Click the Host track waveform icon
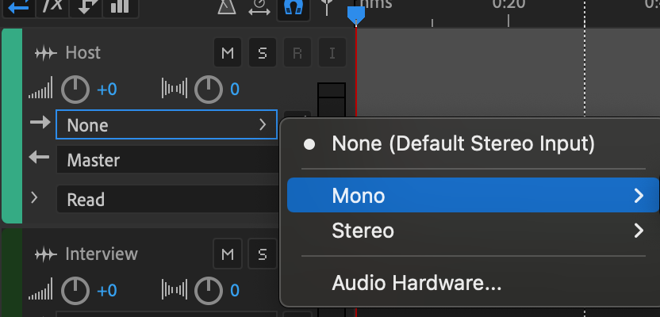Viewport: 660px width, 317px height. [x=47, y=53]
